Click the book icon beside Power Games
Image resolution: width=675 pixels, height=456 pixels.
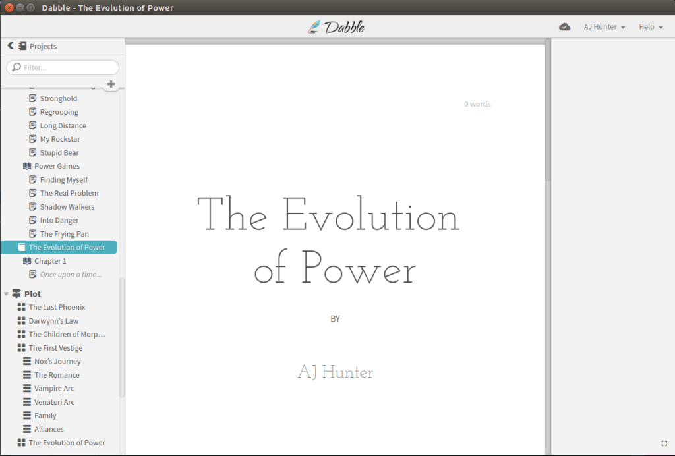[x=27, y=166]
